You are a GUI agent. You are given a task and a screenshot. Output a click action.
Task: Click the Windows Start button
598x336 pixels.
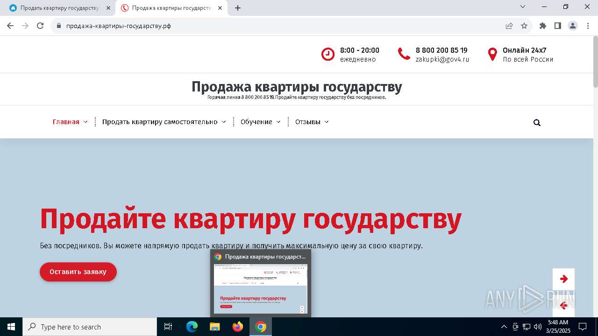[x=11, y=327]
